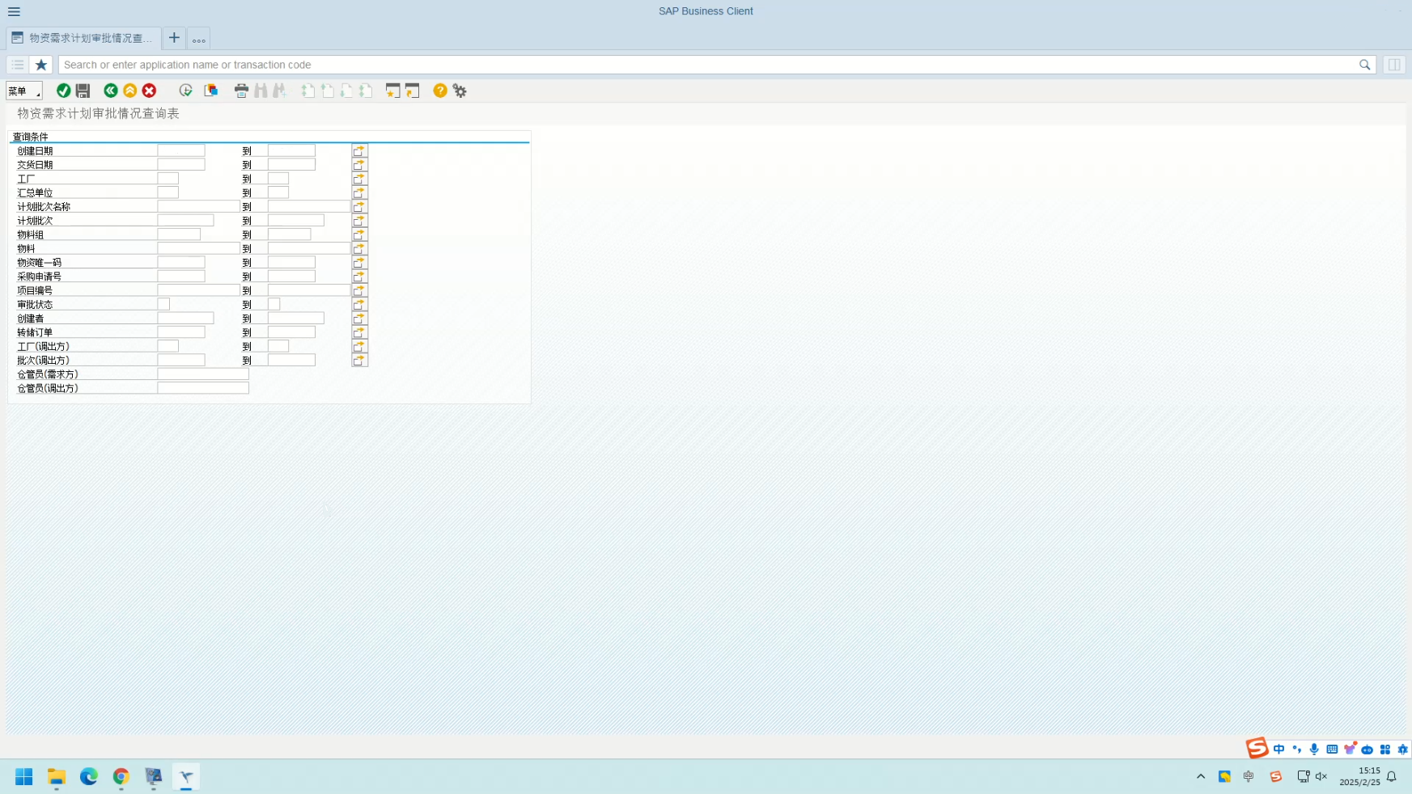
Task: Click the orange Exit up-arrow icon
Action: click(129, 91)
